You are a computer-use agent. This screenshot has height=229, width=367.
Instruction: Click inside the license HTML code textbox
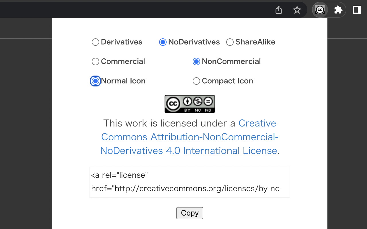tap(190, 182)
